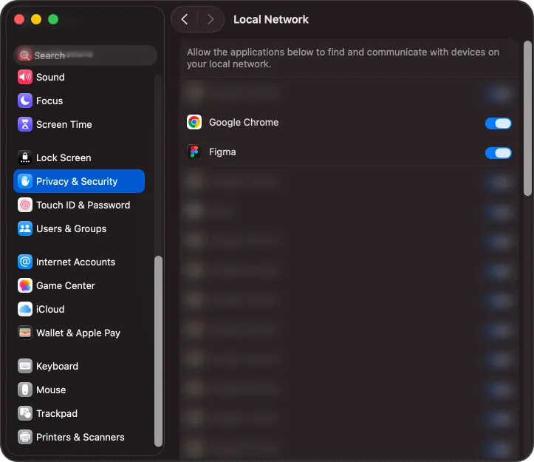Click the search magnifier icon
This screenshot has width=534, height=462.
coord(24,55)
